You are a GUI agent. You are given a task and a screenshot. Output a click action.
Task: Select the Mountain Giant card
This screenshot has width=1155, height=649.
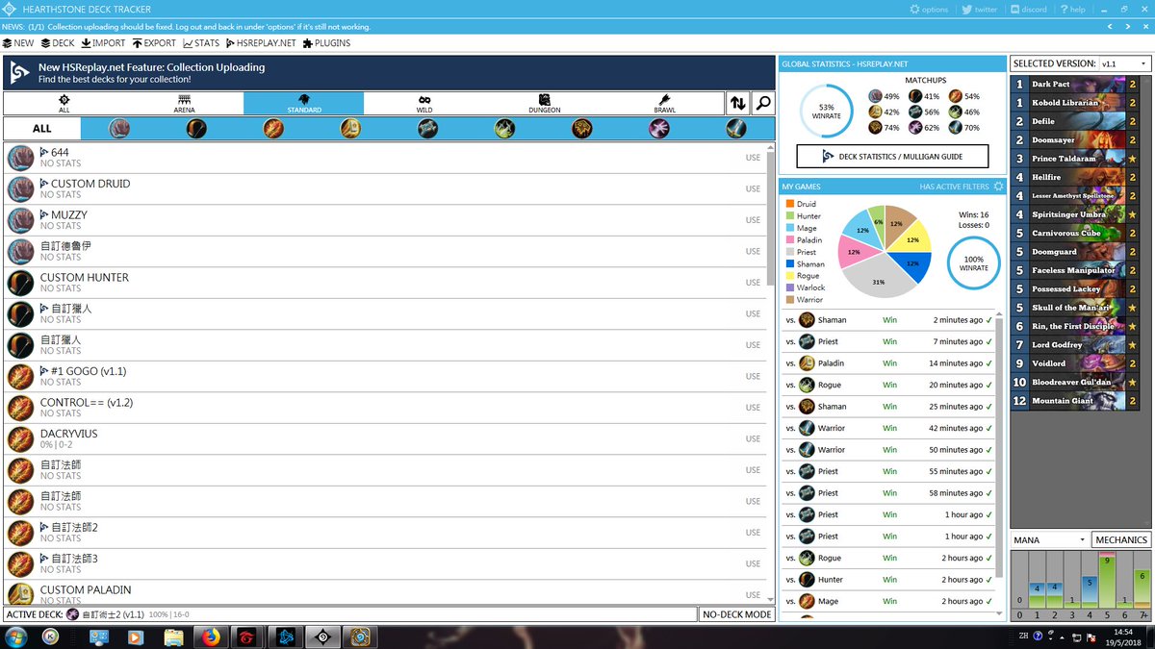click(x=1076, y=401)
